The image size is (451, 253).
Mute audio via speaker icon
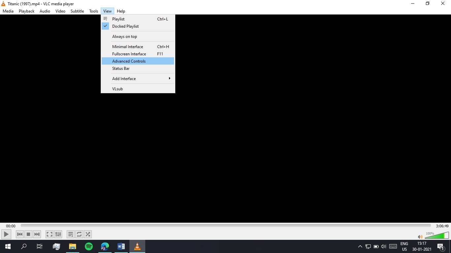pos(420,237)
